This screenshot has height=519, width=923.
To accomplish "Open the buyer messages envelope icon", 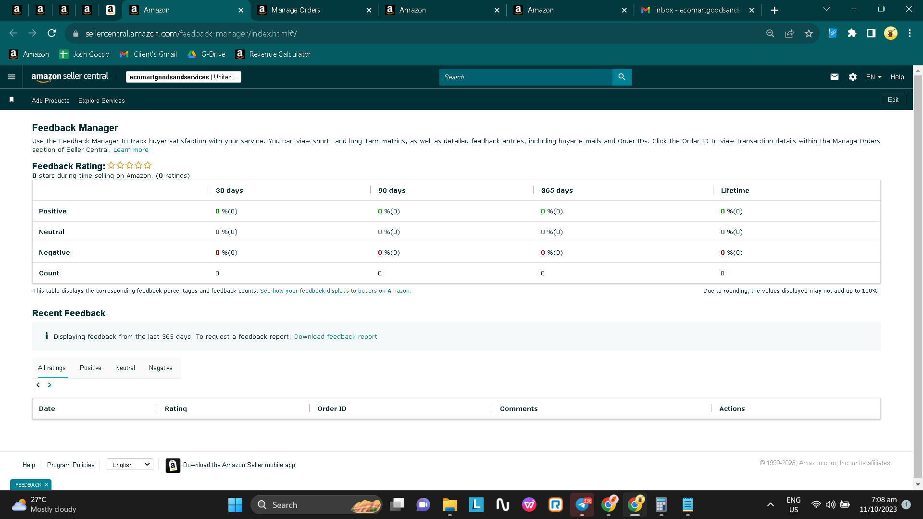I will pos(835,77).
